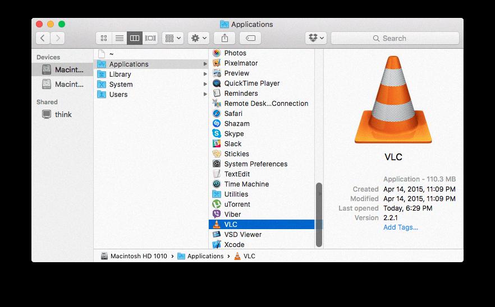The width and height of the screenshot is (495, 307).
Task: Open the item arrangement dropdown
Action: click(173, 38)
